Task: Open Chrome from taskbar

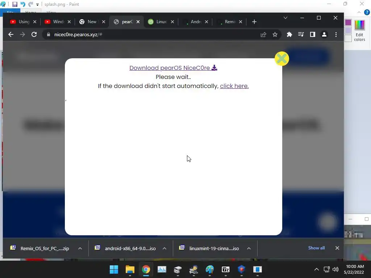Action: click(146, 269)
